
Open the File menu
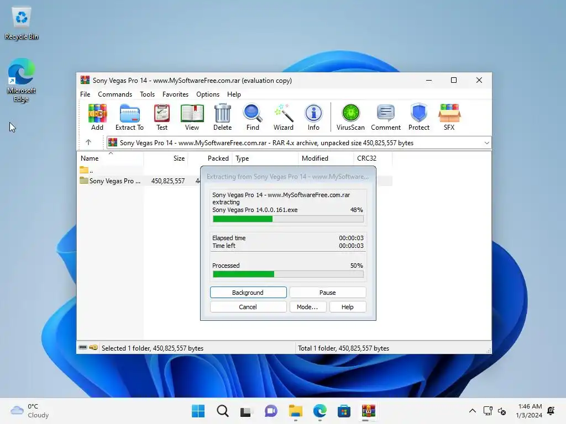85,94
